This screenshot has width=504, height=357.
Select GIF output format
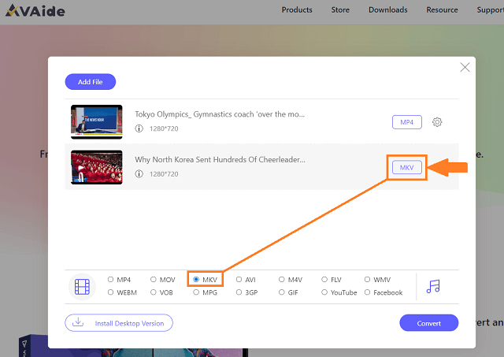click(x=282, y=292)
